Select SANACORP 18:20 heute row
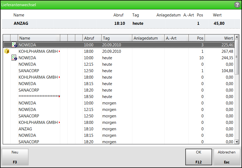The image size is (242, 168). pyautogui.click(x=119, y=90)
